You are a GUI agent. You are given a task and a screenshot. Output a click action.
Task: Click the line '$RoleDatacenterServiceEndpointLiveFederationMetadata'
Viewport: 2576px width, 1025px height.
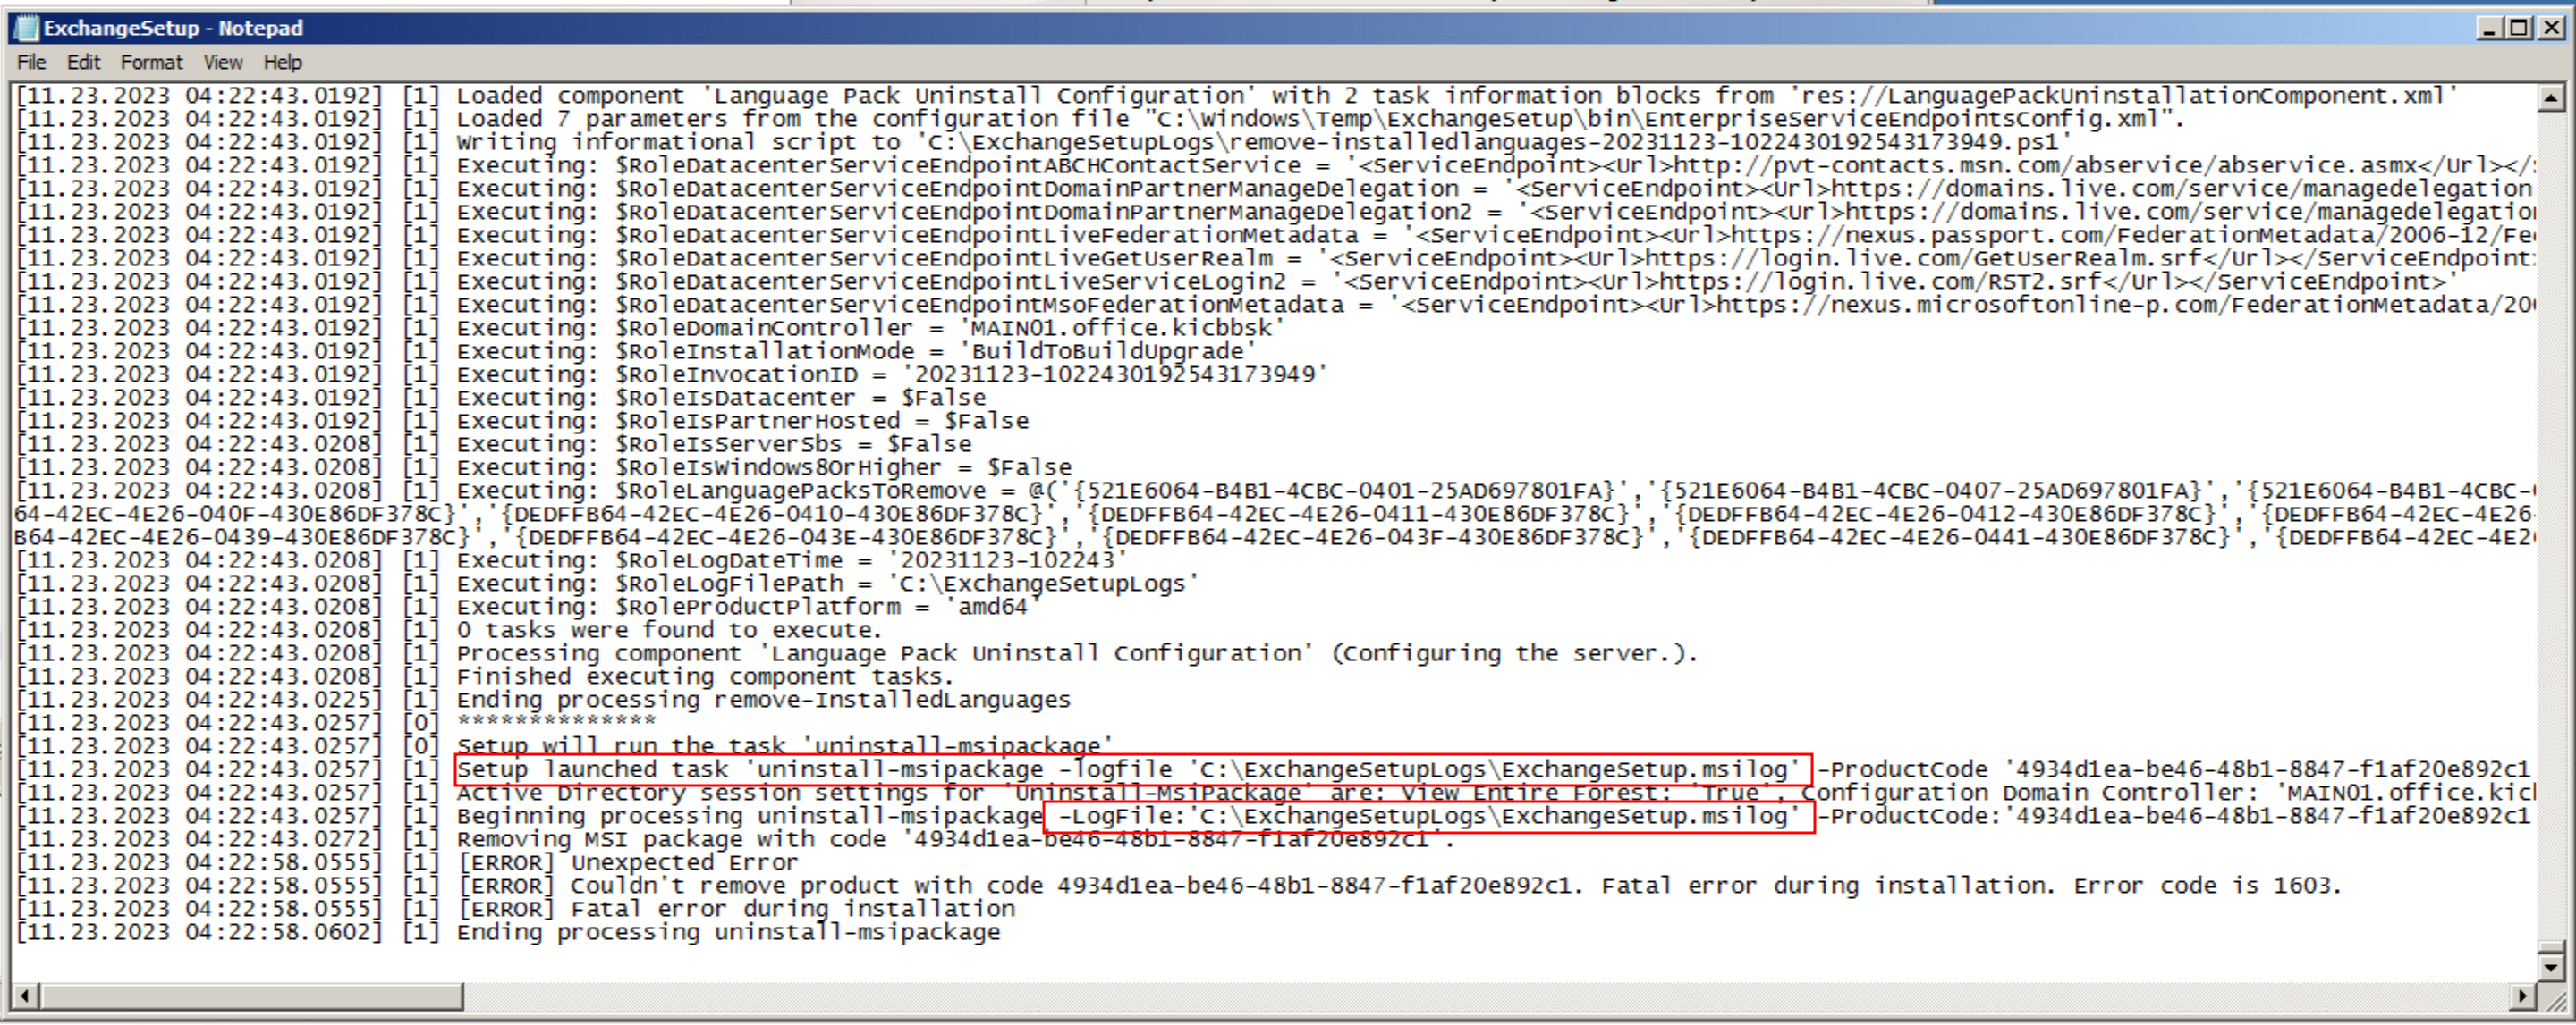(1275, 235)
